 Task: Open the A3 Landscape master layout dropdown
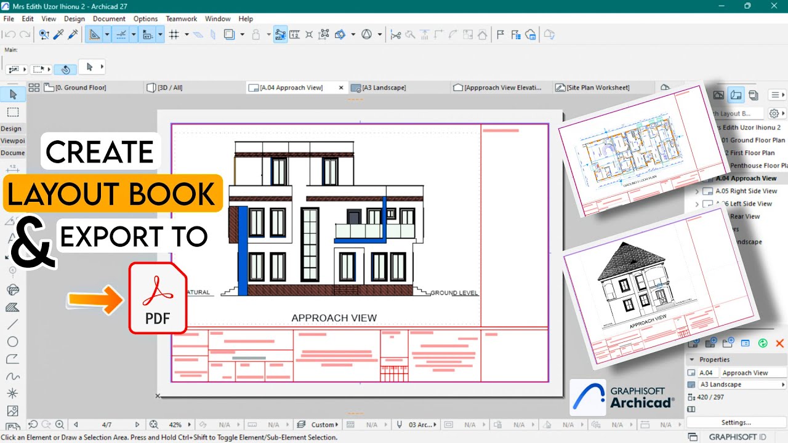coord(742,385)
